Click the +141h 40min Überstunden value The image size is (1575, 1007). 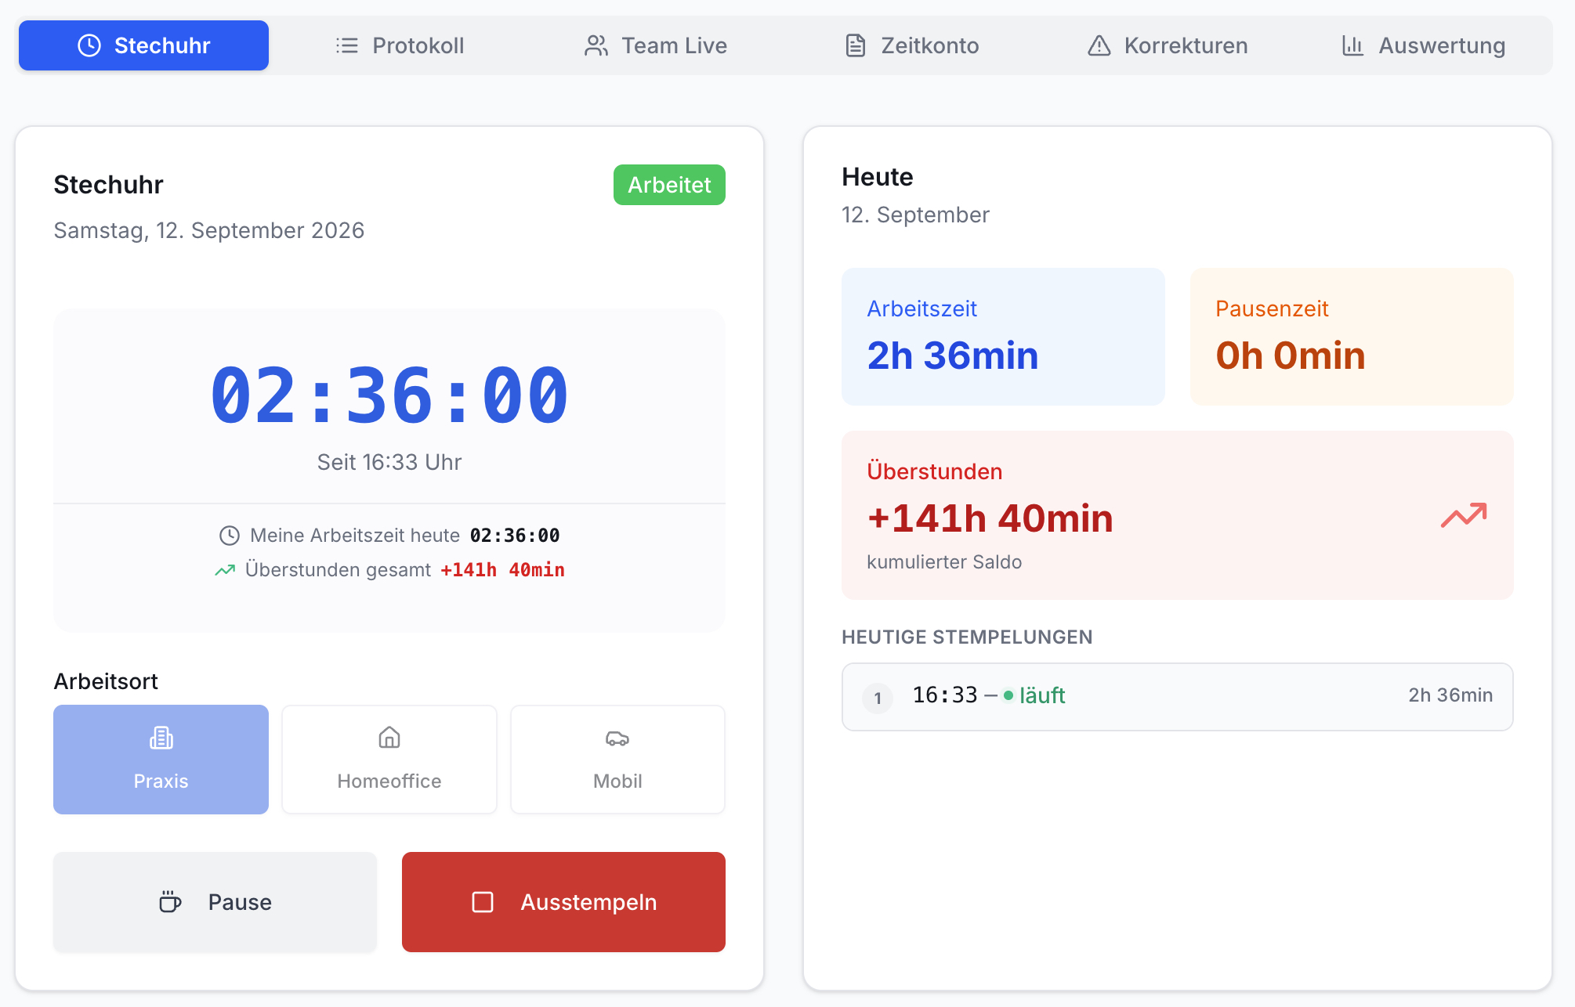point(990,518)
